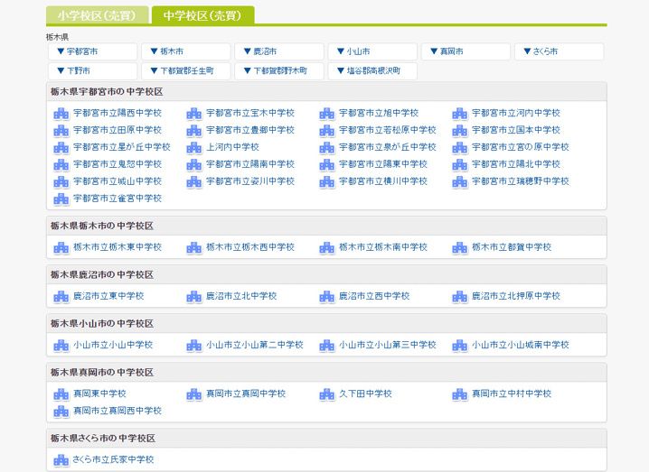
Task: Click the school icon beside 宇都宮市立雀宮中学校
Action: coord(61,199)
